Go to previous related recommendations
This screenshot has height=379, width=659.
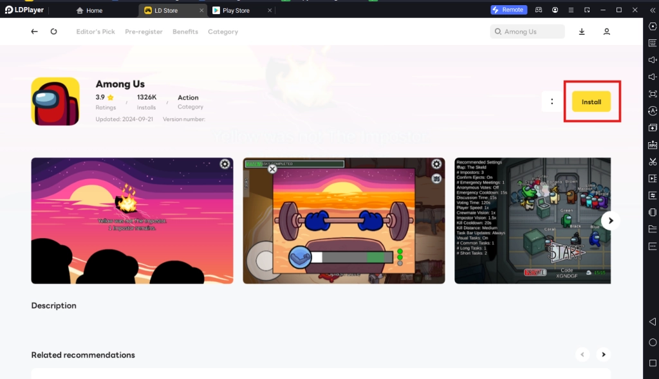point(582,355)
